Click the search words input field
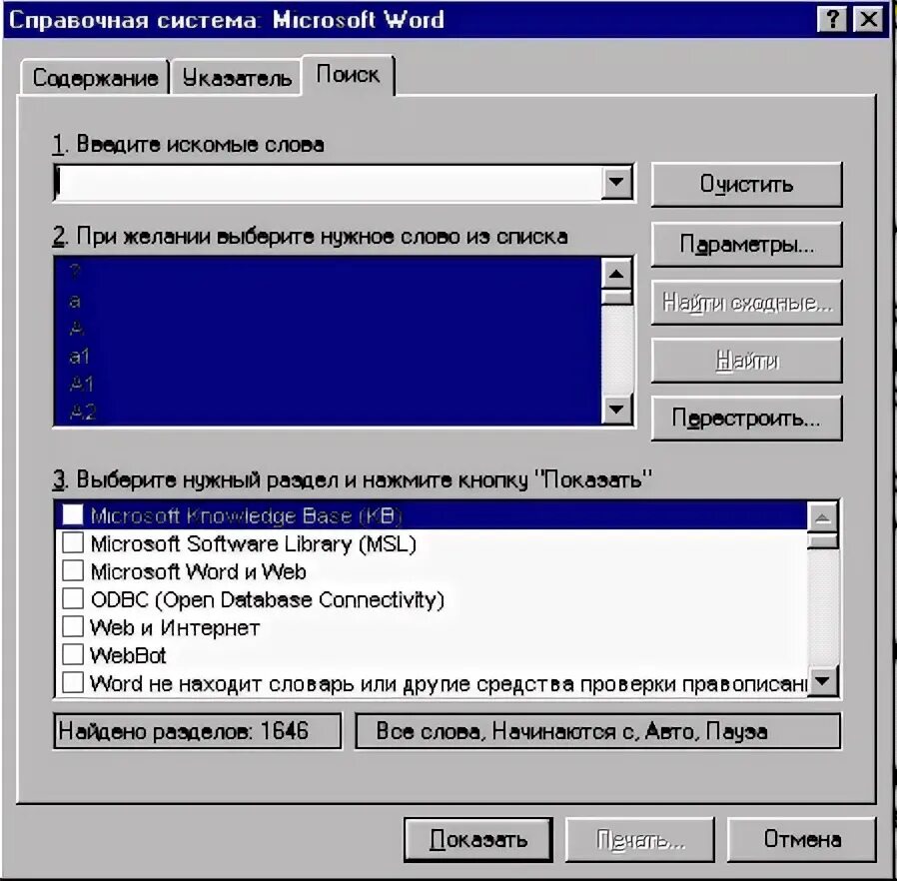897x881 pixels. click(328, 183)
